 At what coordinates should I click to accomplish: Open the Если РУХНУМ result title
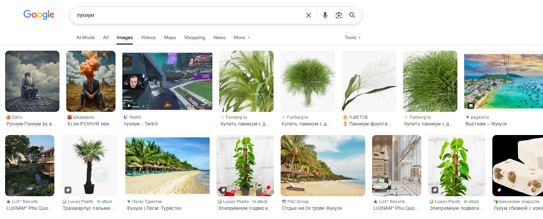tap(91, 124)
